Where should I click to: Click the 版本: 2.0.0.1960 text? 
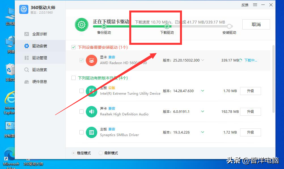pos(42,12)
